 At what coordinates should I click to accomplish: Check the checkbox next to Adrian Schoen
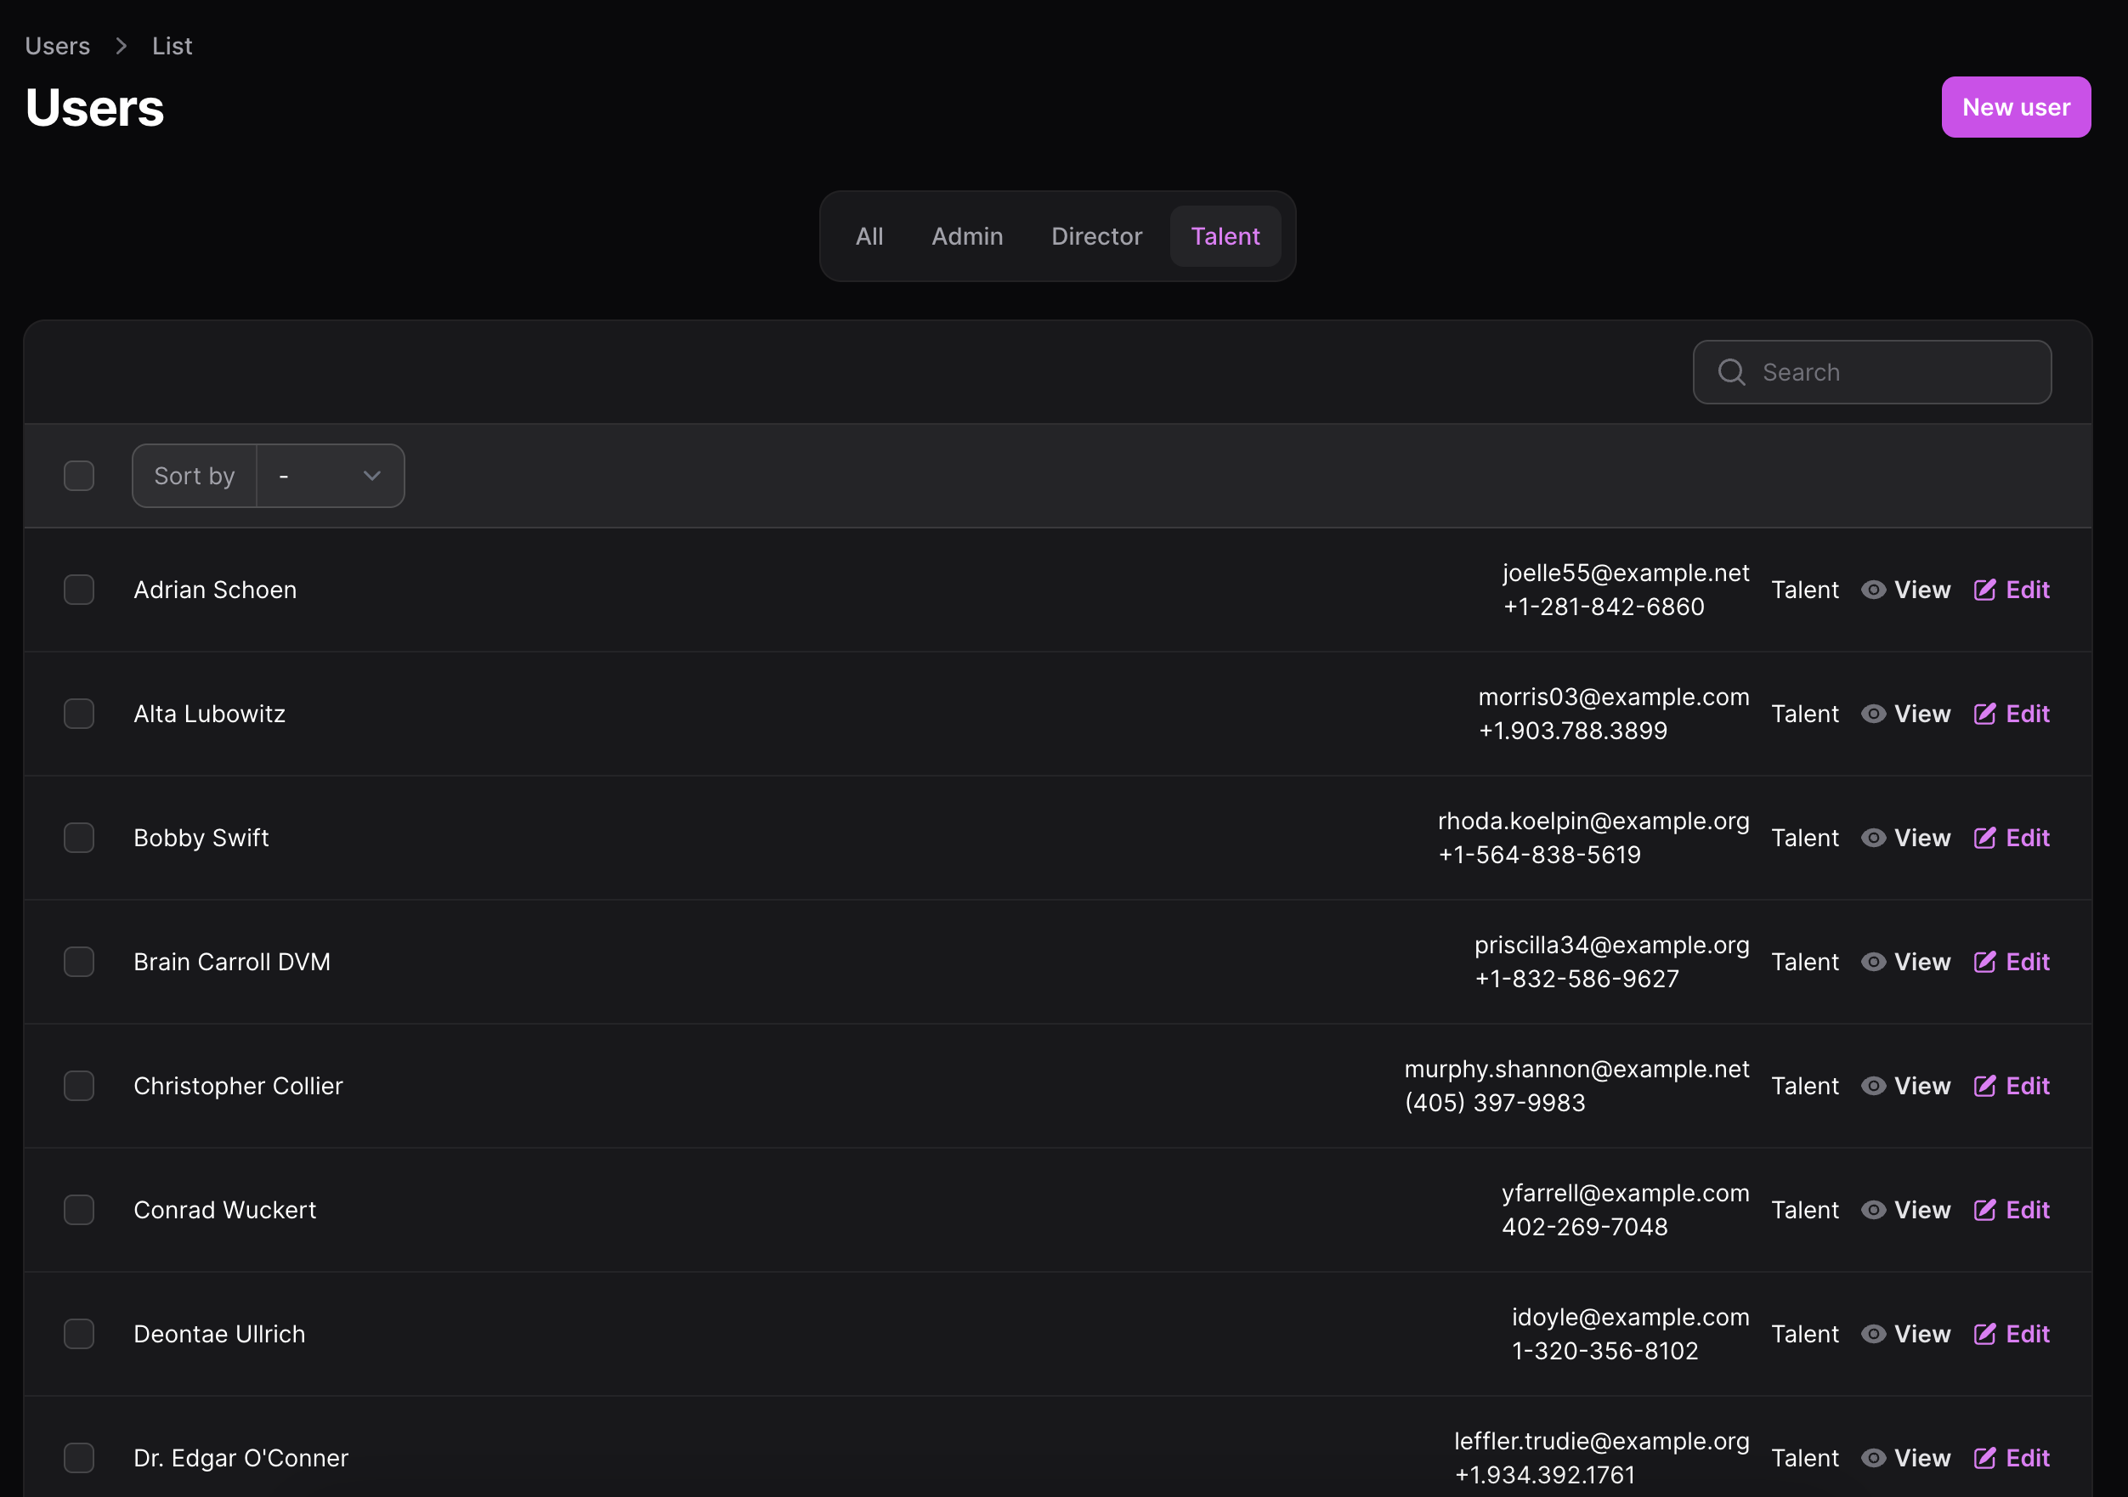80,589
